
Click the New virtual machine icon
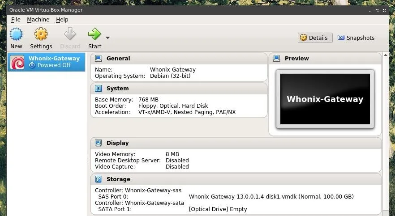coord(16,34)
